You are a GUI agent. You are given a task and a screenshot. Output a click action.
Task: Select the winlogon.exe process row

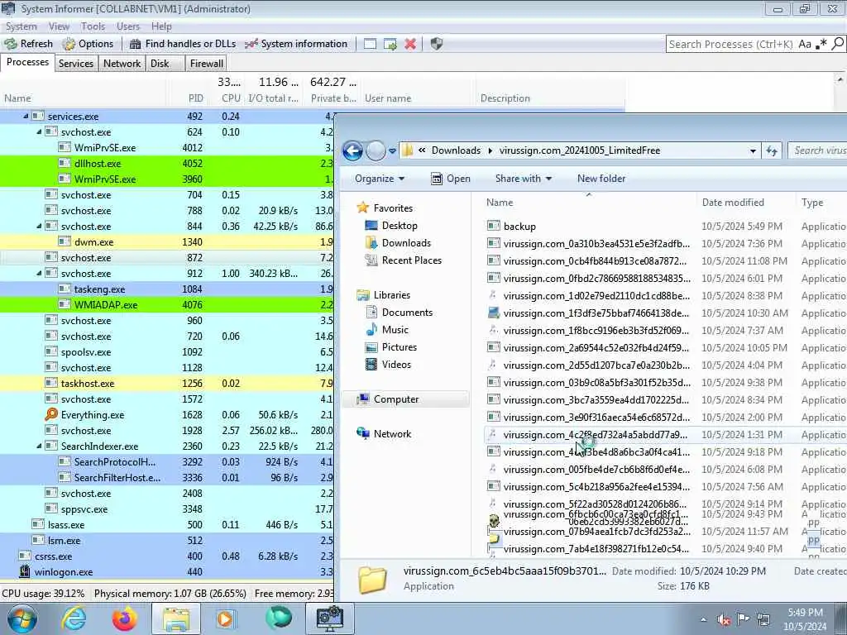pyautogui.click(x=167, y=572)
